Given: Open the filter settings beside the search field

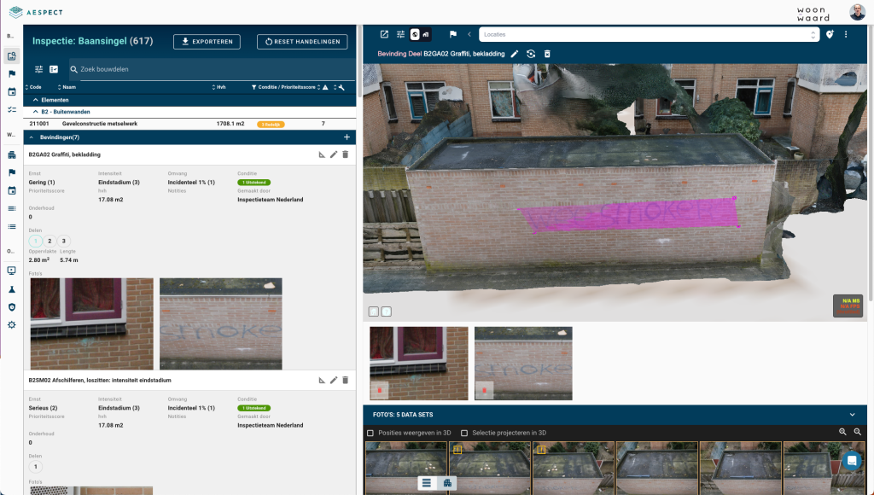Looking at the screenshot, I should pyautogui.click(x=39, y=69).
